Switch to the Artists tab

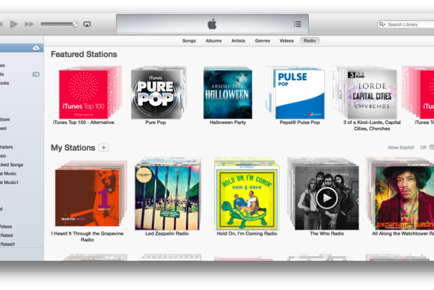[x=238, y=40]
